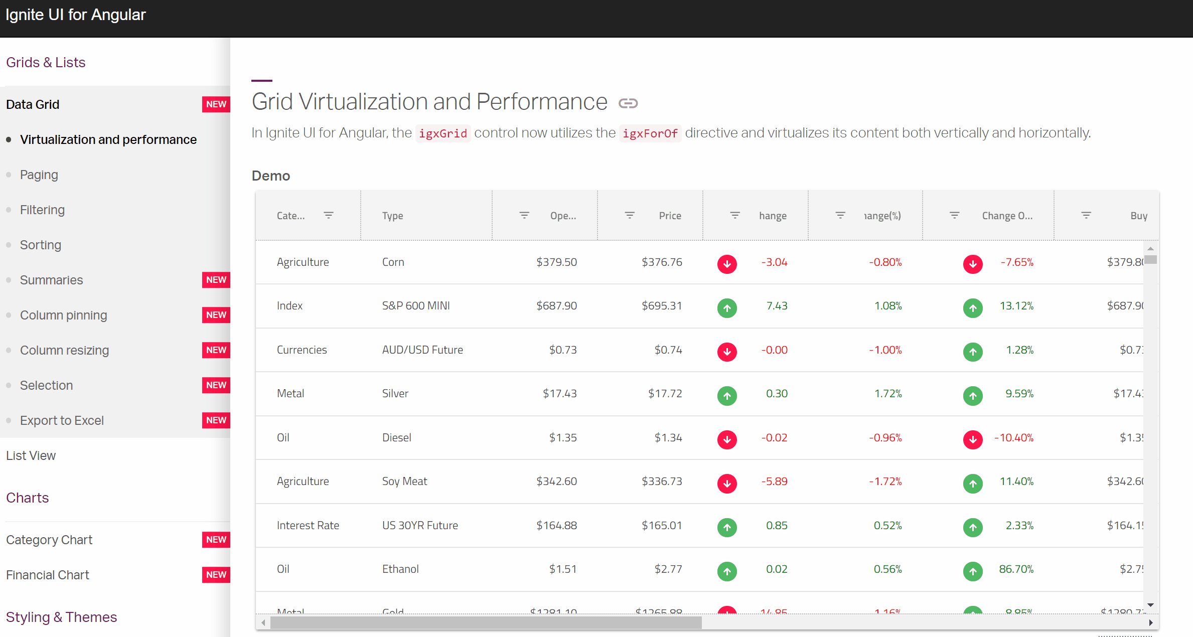
Task: Open the Price column filter icon
Action: pyautogui.click(x=630, y=215)
